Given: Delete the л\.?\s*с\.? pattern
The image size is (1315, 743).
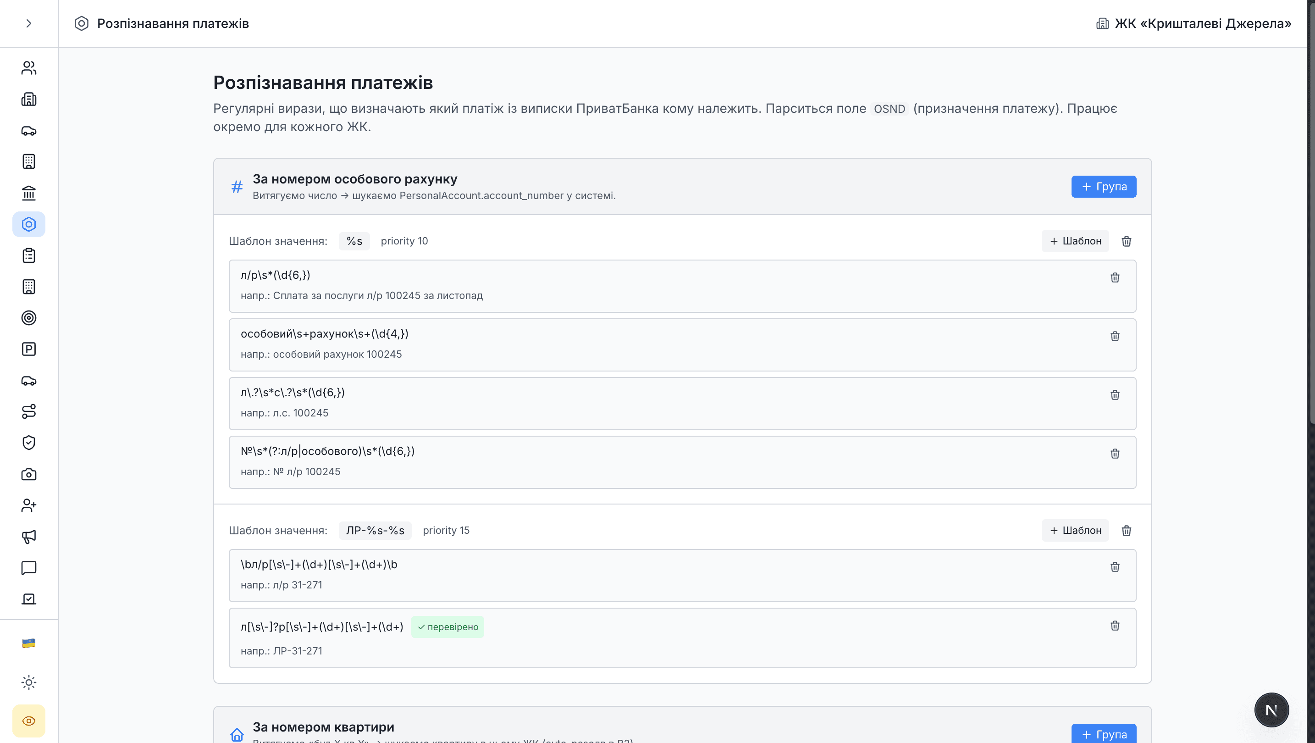Looking at the screenshot, I should tap(1115, 395).
